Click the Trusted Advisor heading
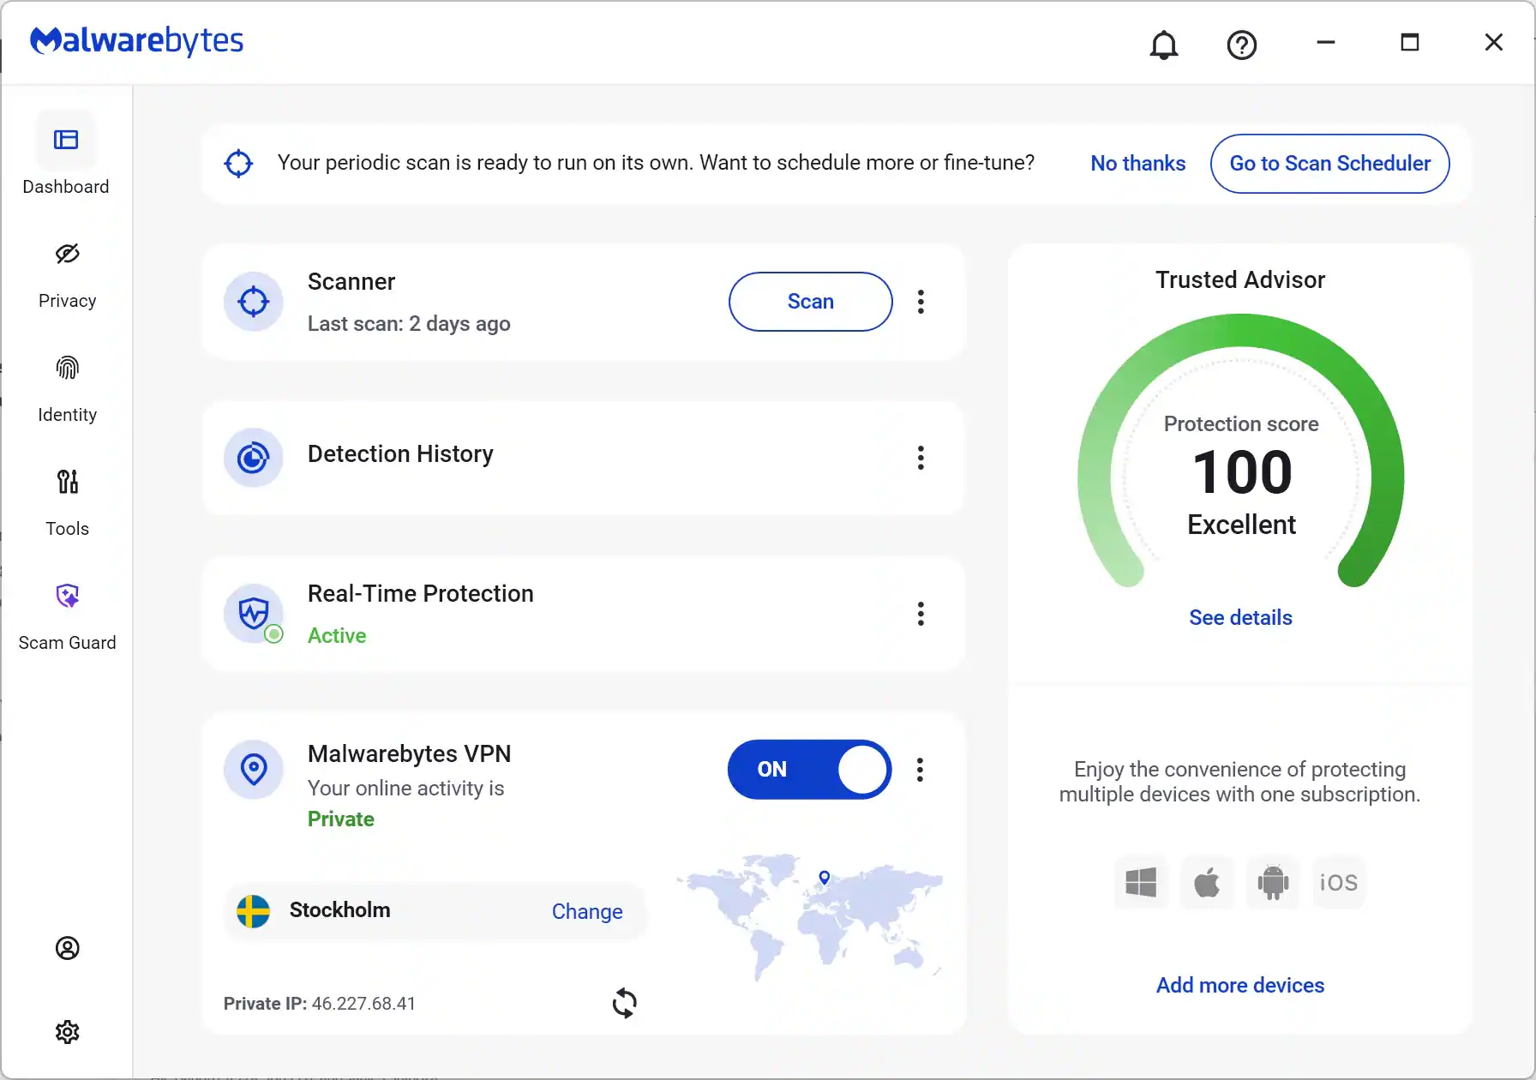This screenshot has width=1536, height=1080. point(1240,280)
